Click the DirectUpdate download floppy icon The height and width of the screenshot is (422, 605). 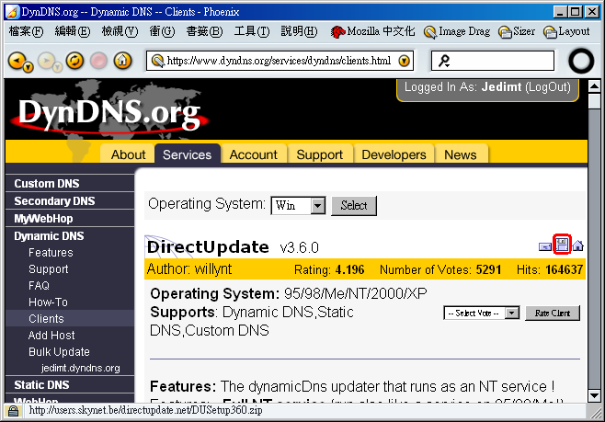pos(562,245)
